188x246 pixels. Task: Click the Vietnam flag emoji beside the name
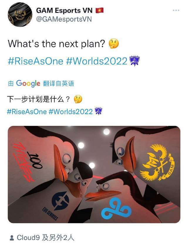pos(100,11)
